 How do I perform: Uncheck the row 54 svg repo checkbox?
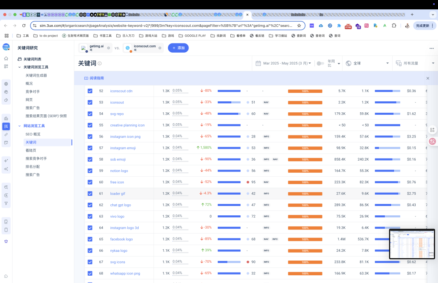click(x=90, y=114)
